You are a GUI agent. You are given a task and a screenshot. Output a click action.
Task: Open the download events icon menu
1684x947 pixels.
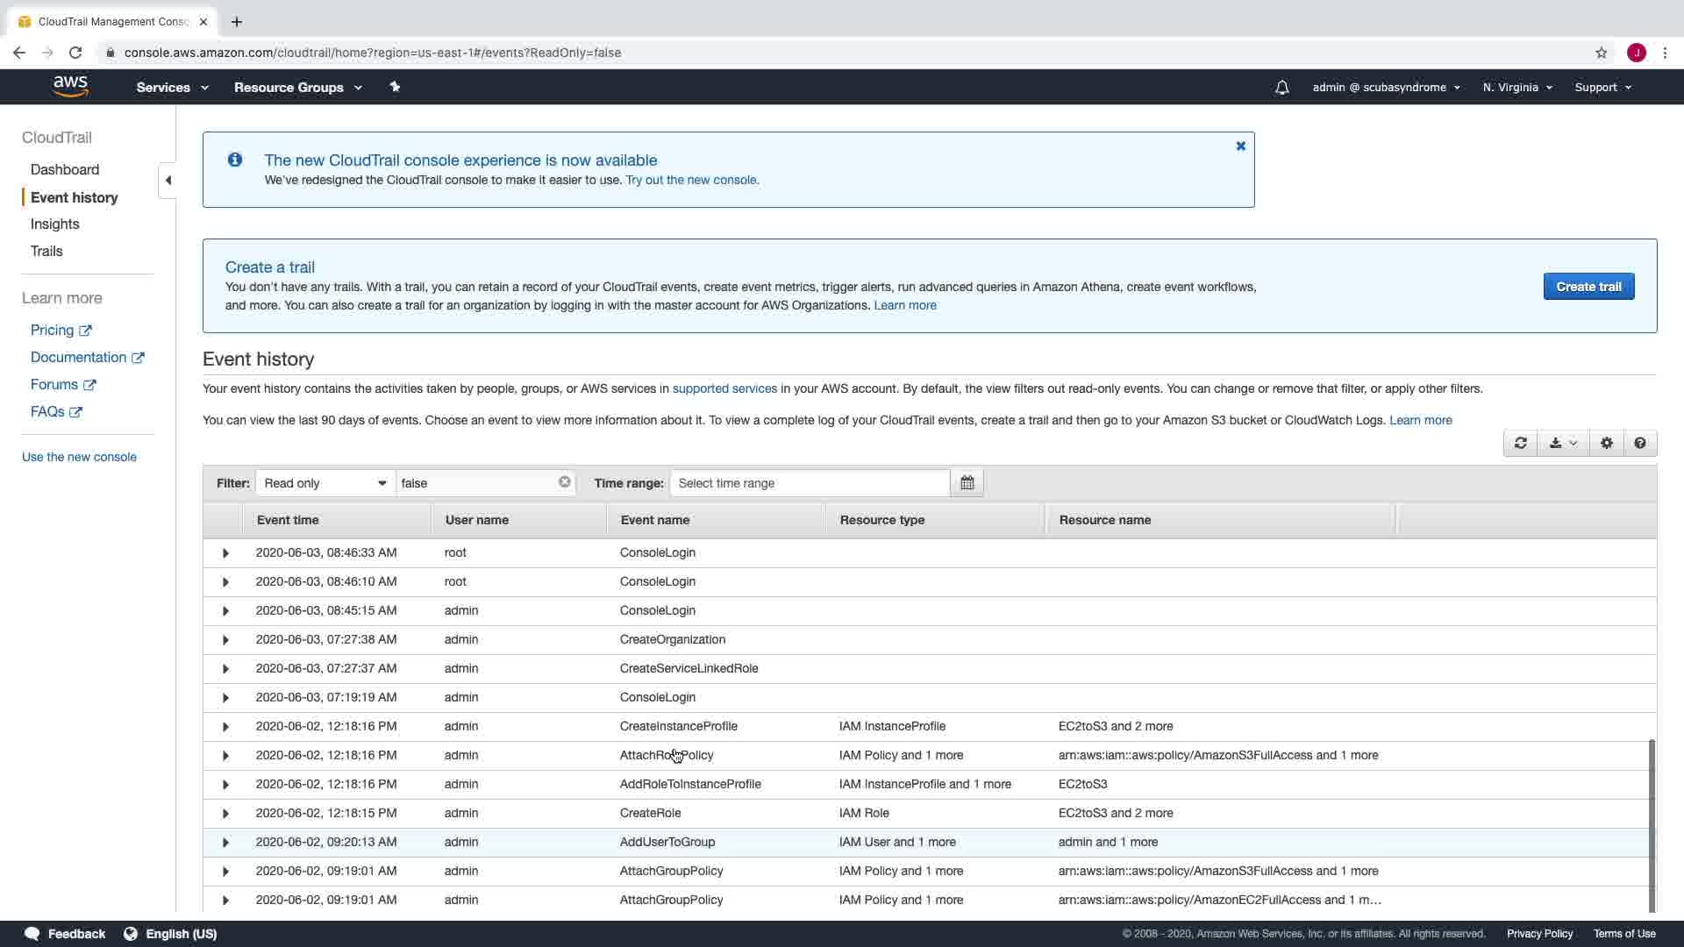click(1563, 444)
